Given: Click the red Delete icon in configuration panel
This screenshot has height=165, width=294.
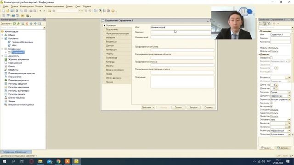Looking at the screenshot, I should pyautogui.click(x=27, y=23).
